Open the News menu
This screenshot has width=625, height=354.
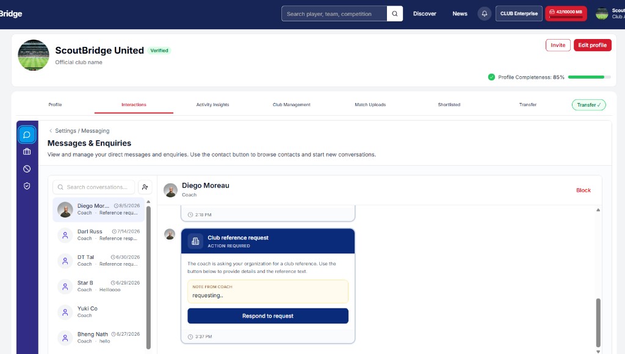(x=460, y=13)
